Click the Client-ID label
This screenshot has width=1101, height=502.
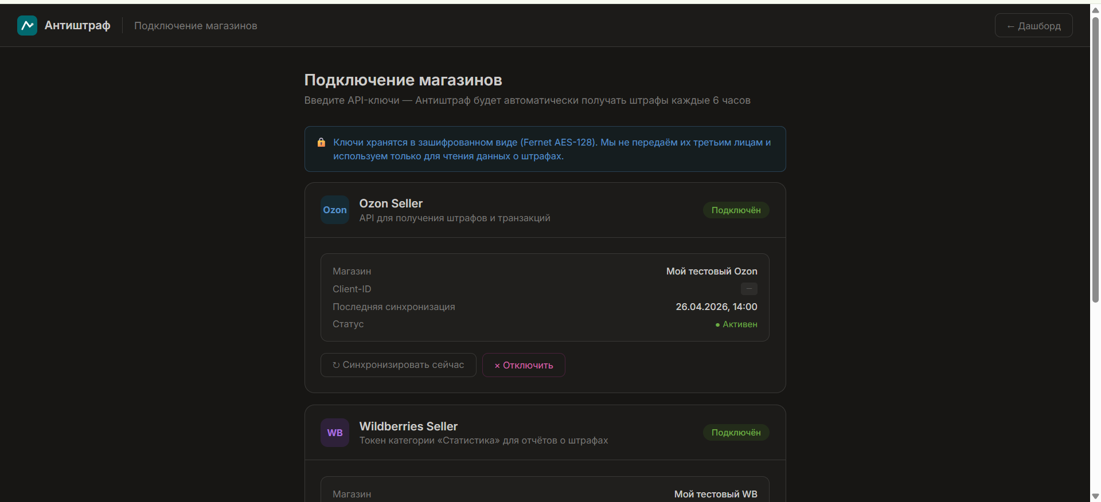(x=352, y=289)
